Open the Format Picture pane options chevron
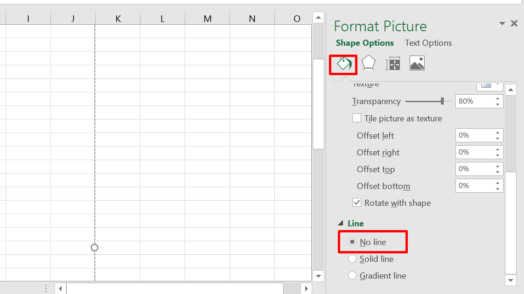Screen dimensions: 524x294 coord(502,23)
